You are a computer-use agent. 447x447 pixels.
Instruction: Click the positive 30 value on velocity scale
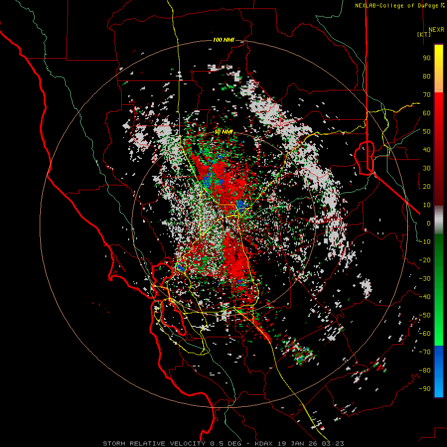pyautogui.click(x=427, y=168)
